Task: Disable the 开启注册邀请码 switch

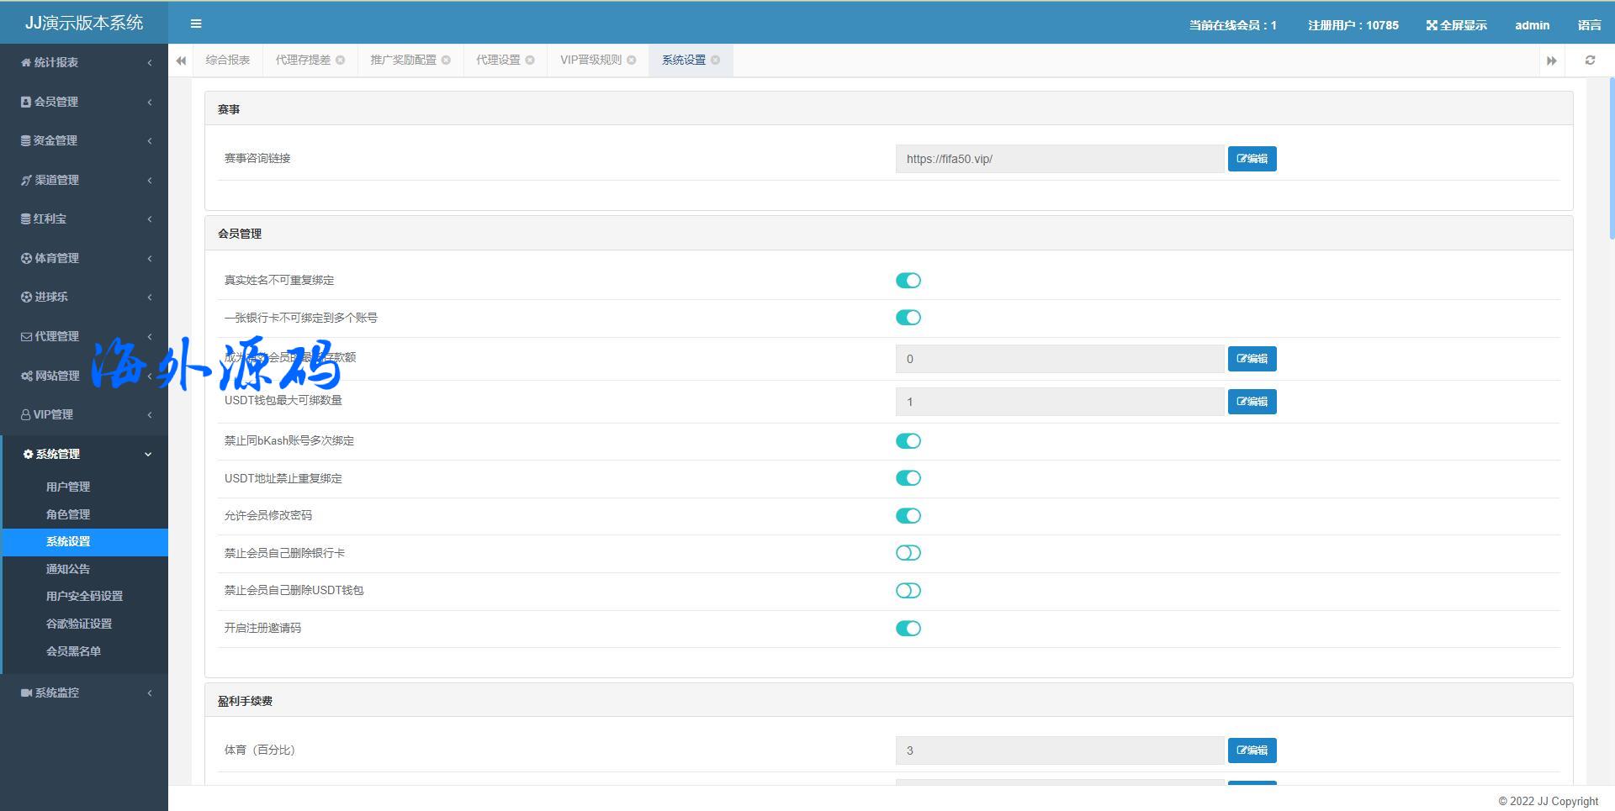Action: pos(908,629)
